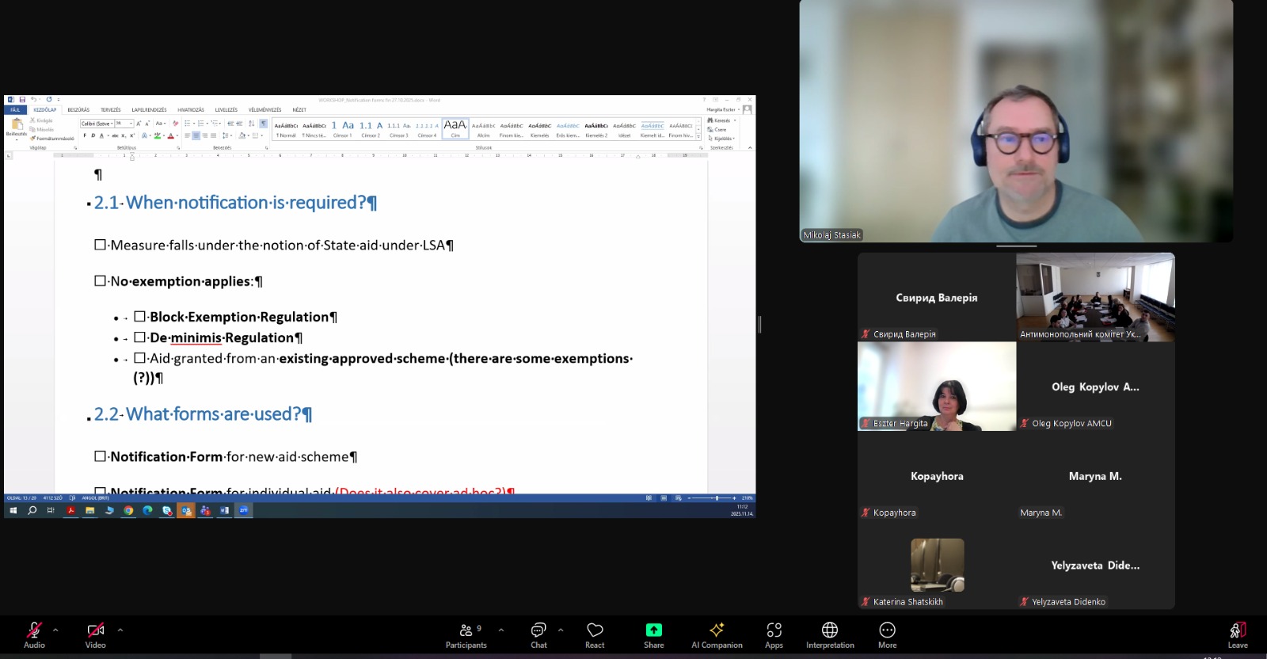Adjust the Word zoom slider
1267x659 pixels.
click(x=717, y=498)
